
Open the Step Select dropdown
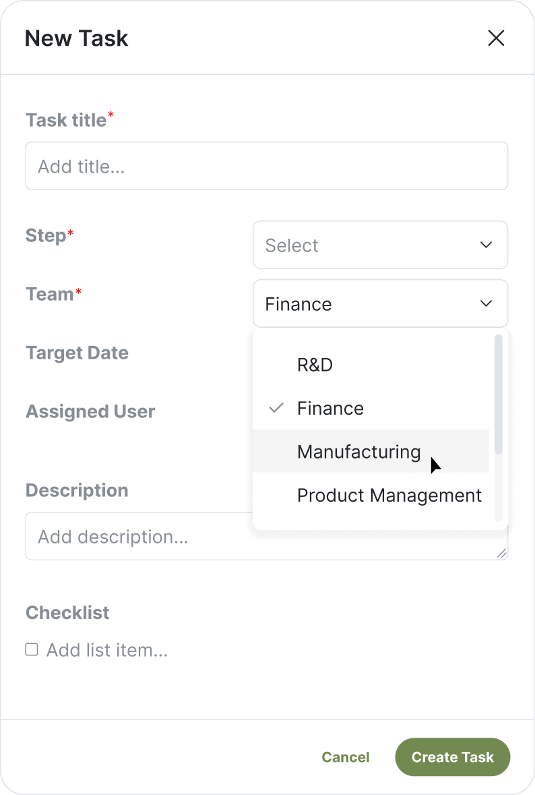[381, 245]
